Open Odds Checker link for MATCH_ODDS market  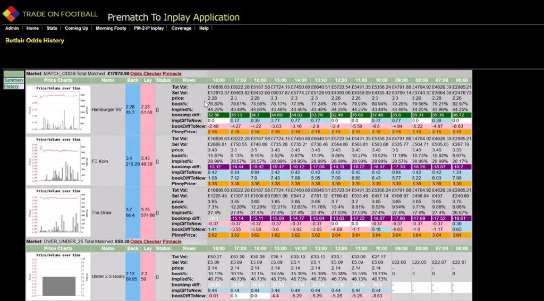(146, 73)
